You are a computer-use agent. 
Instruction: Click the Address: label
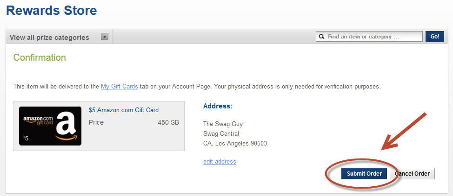(218, 107)
